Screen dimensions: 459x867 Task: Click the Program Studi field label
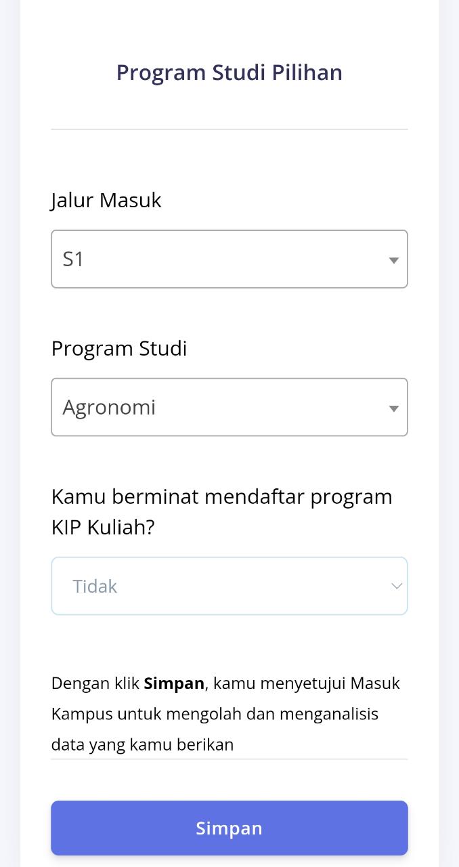tap(119, 349)
